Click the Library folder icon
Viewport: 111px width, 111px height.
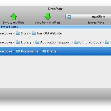click(18, 42)
